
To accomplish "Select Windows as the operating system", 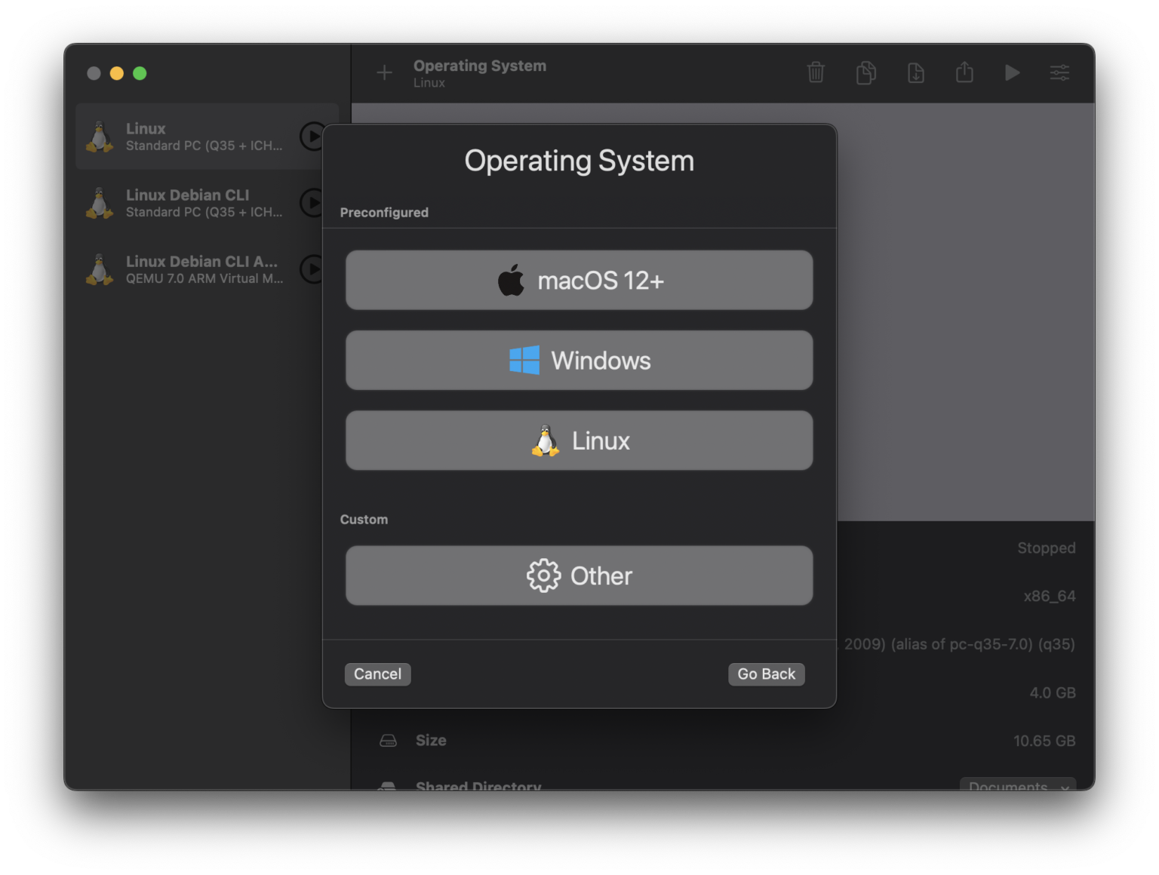I will (579, 360).
